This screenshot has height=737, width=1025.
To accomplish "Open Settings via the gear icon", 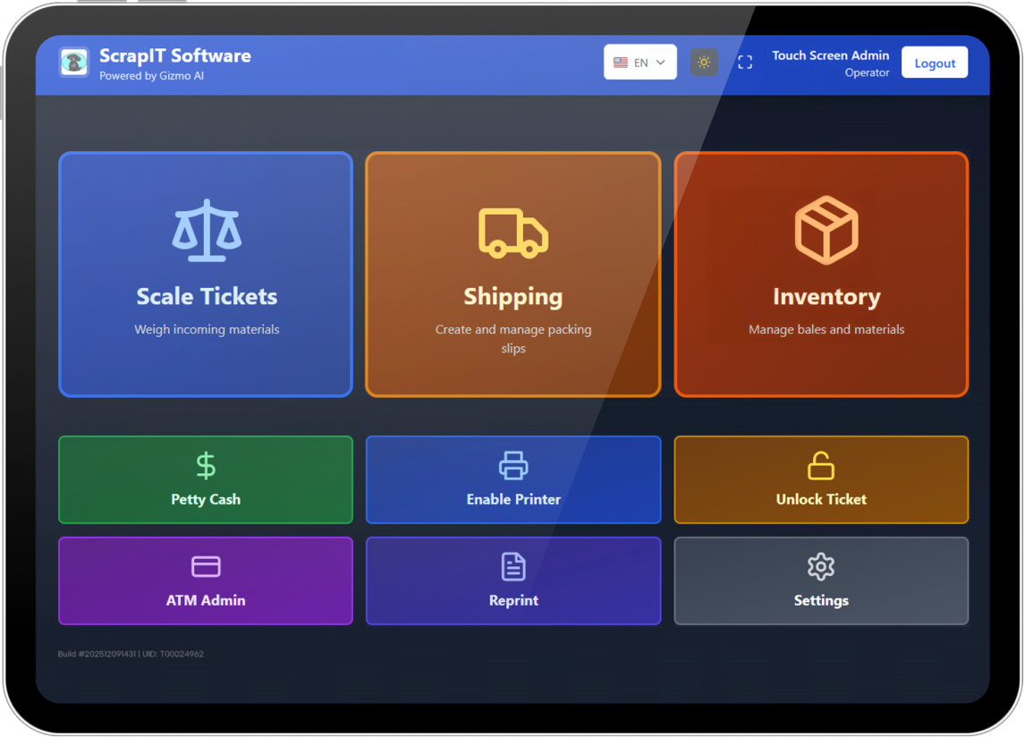I will [x=820, y=565].
